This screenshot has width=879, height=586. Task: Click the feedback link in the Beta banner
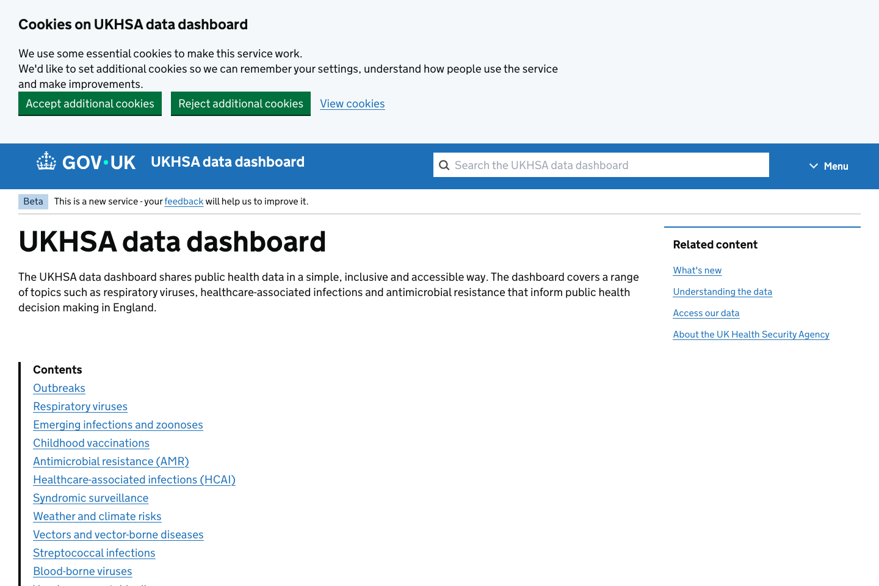(x=184, y=201)
